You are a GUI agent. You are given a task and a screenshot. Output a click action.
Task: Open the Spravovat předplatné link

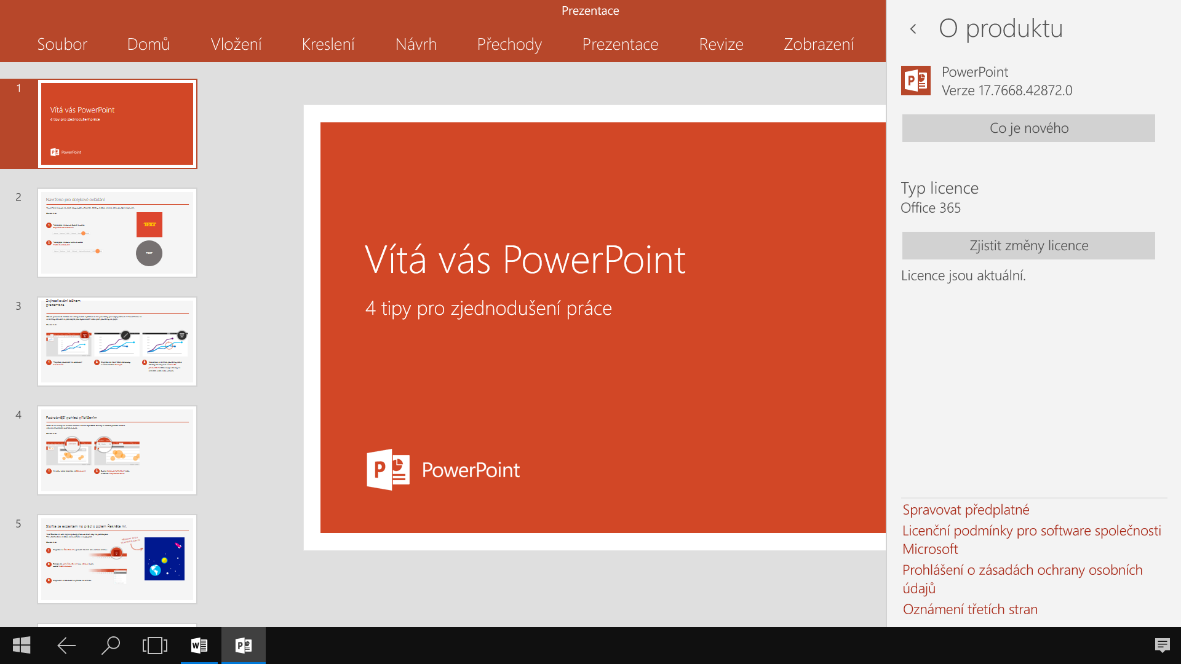coord(966,510)
